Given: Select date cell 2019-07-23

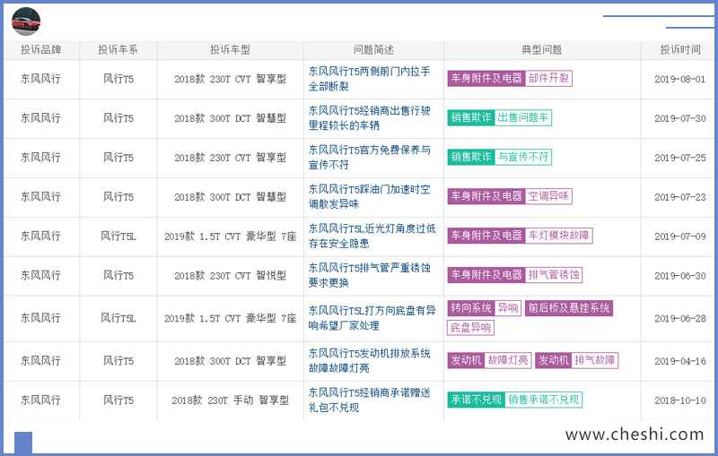Looking at the screenshot, I should click(680, 197).
